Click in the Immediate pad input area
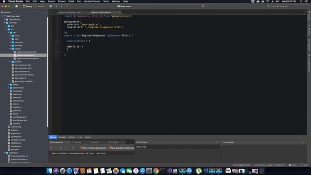311x175 pixels. coord(264,154)
